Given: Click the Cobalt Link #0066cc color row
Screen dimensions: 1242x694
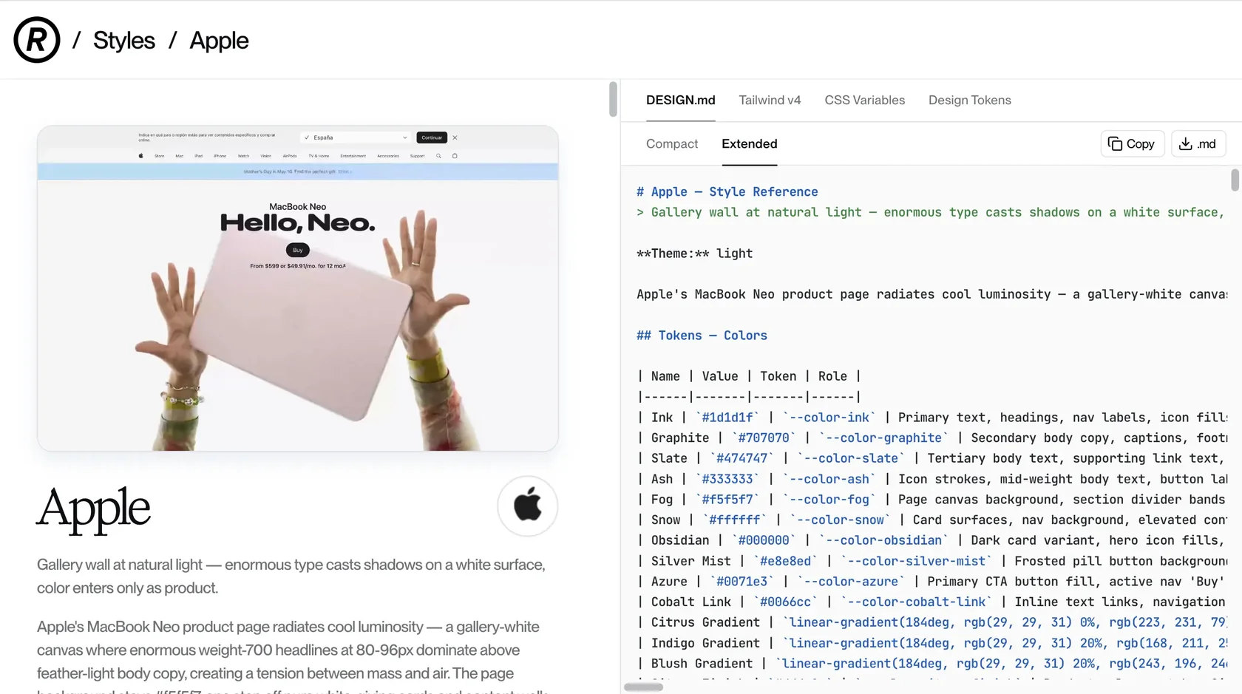Looking at the screenshot, I should point(931,602).
